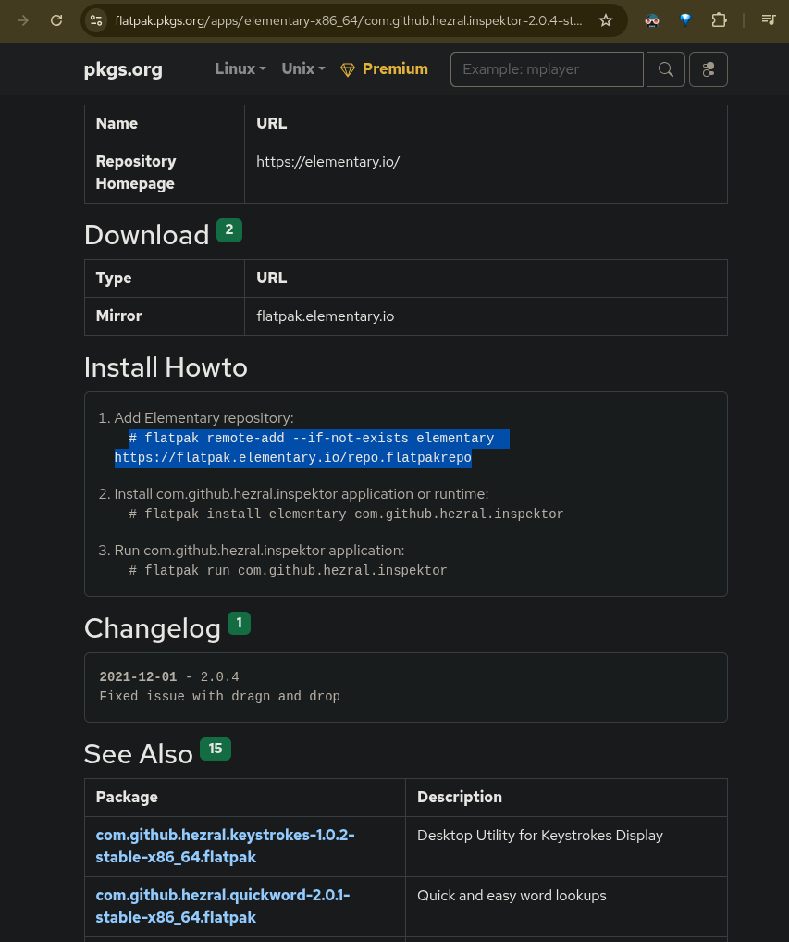Click the magnifier search button
The image size is (789, 942).
click(x=665, y=69)
